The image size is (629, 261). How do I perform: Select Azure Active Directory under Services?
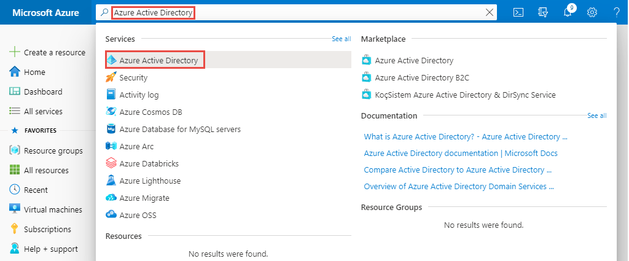click(x=229, y=60)
